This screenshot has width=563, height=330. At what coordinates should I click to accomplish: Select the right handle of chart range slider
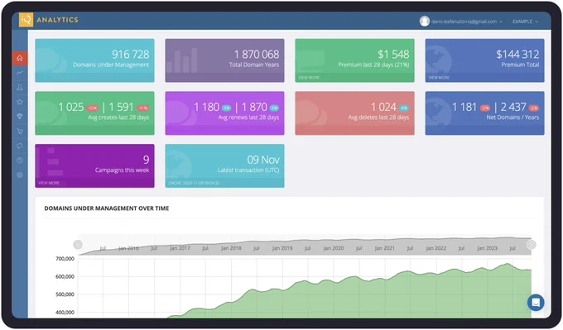(532, 245)
